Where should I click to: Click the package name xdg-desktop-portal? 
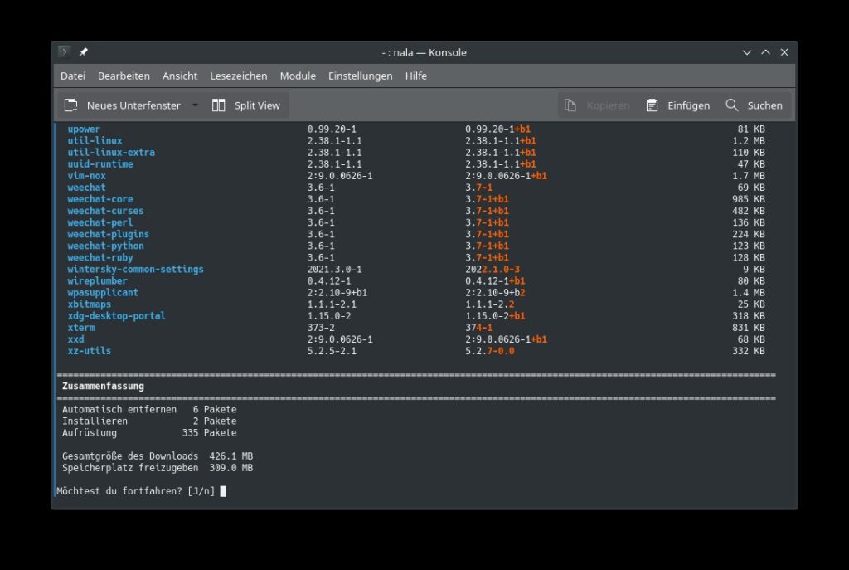116,316
